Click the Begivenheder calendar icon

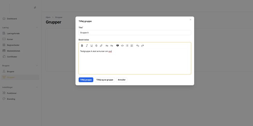pyautogui.click(x=4, y=45)
